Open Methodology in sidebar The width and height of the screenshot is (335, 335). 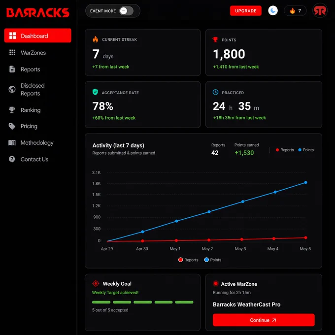[x=37, y=142]
